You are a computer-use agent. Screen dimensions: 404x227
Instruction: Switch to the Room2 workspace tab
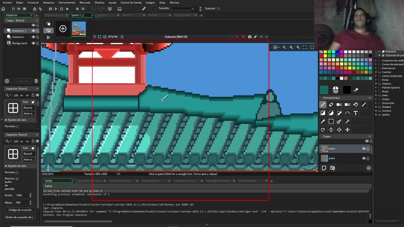[153, 15]
